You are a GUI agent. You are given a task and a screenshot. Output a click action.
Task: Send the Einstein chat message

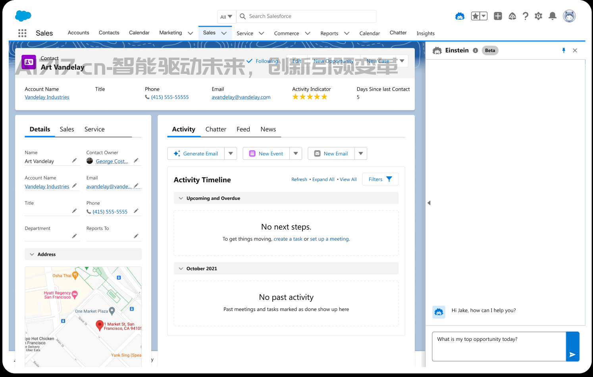[x=572, y=354]
